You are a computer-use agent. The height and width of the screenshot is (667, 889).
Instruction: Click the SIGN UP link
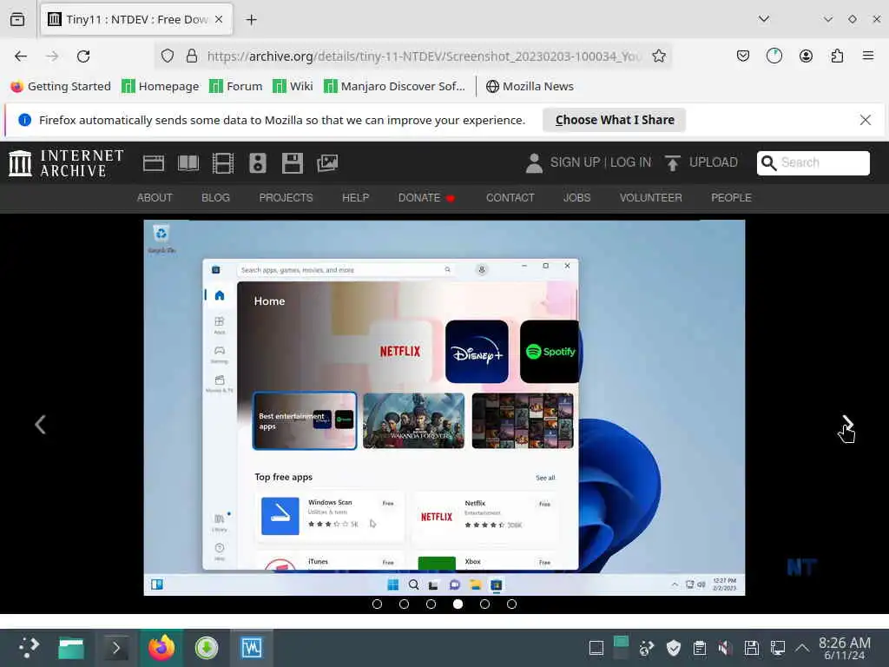click(575, 162)
